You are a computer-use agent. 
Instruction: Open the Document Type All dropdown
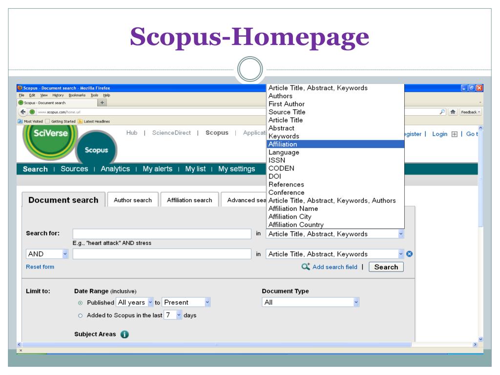coord(311,302)
